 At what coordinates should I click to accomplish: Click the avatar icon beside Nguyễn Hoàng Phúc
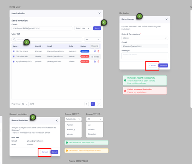pos(13,61)
